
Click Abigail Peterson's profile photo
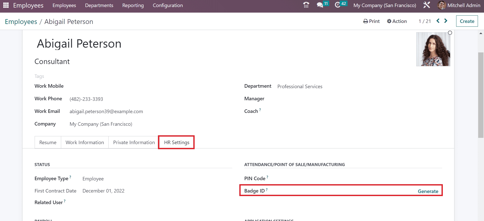433,49
